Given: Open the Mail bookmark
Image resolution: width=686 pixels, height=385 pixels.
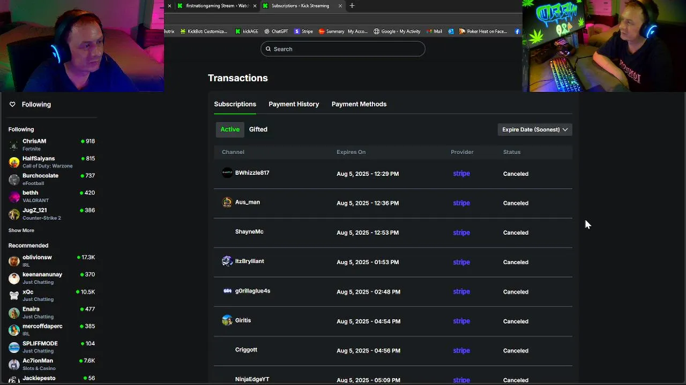Looking at the screenshot, I should point(434,32).
